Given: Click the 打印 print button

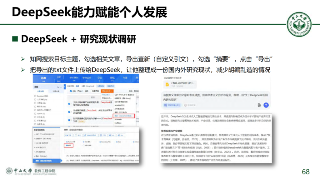Looking at the screenshot, I should click(x=103, y=135).
